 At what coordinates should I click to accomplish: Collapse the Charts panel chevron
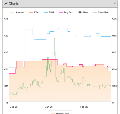coord(115,3)
